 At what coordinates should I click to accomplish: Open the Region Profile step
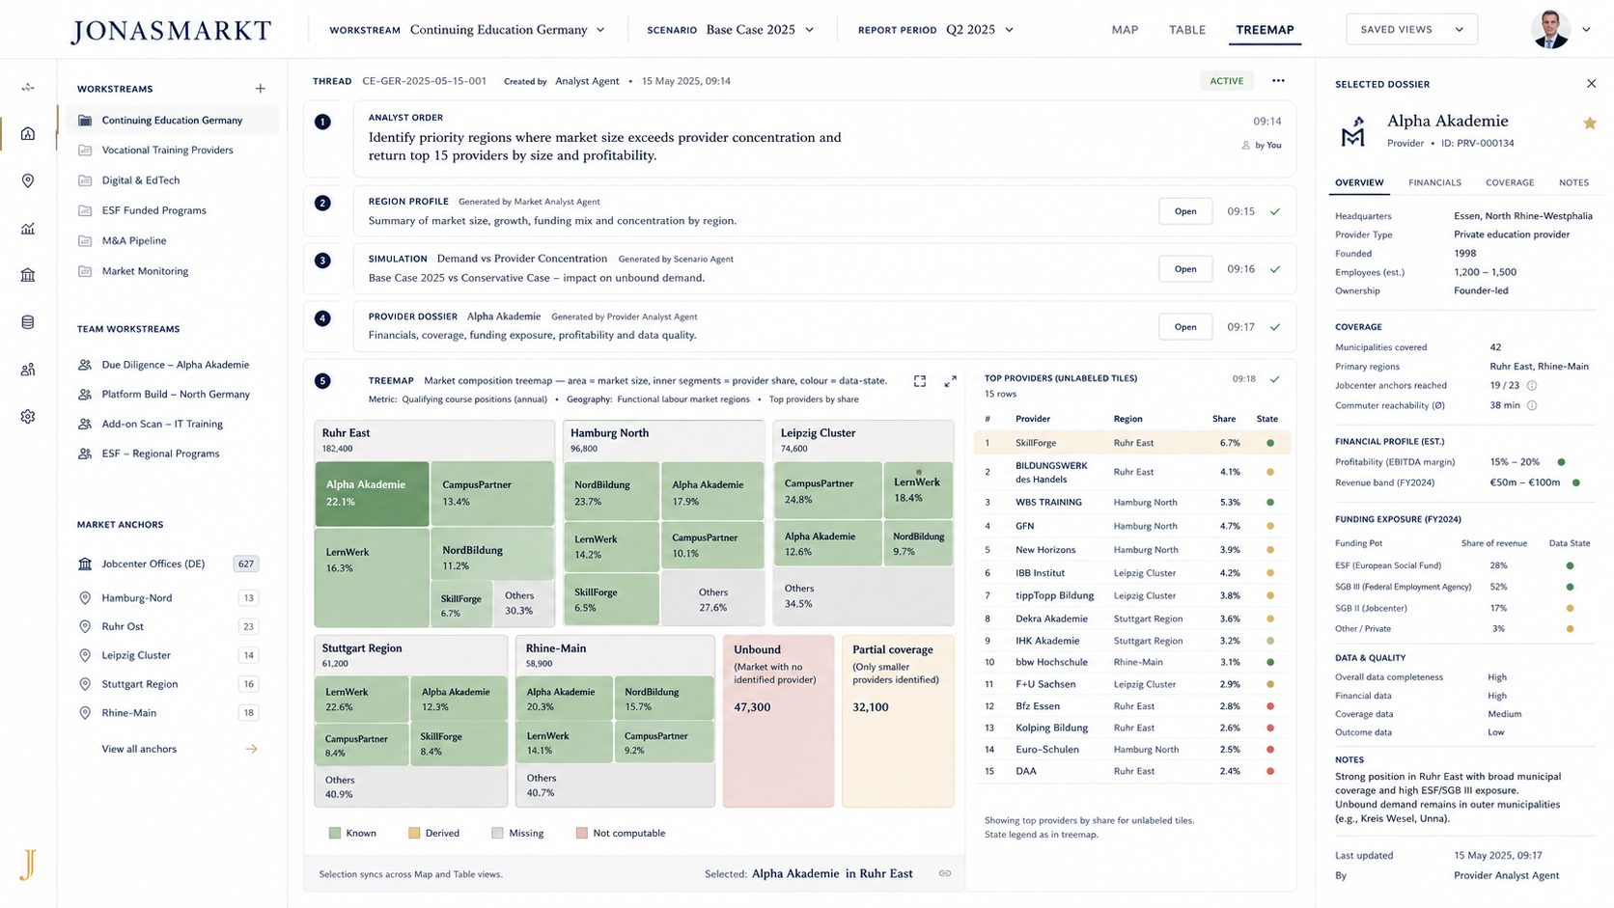click(x=1185, y=211)
